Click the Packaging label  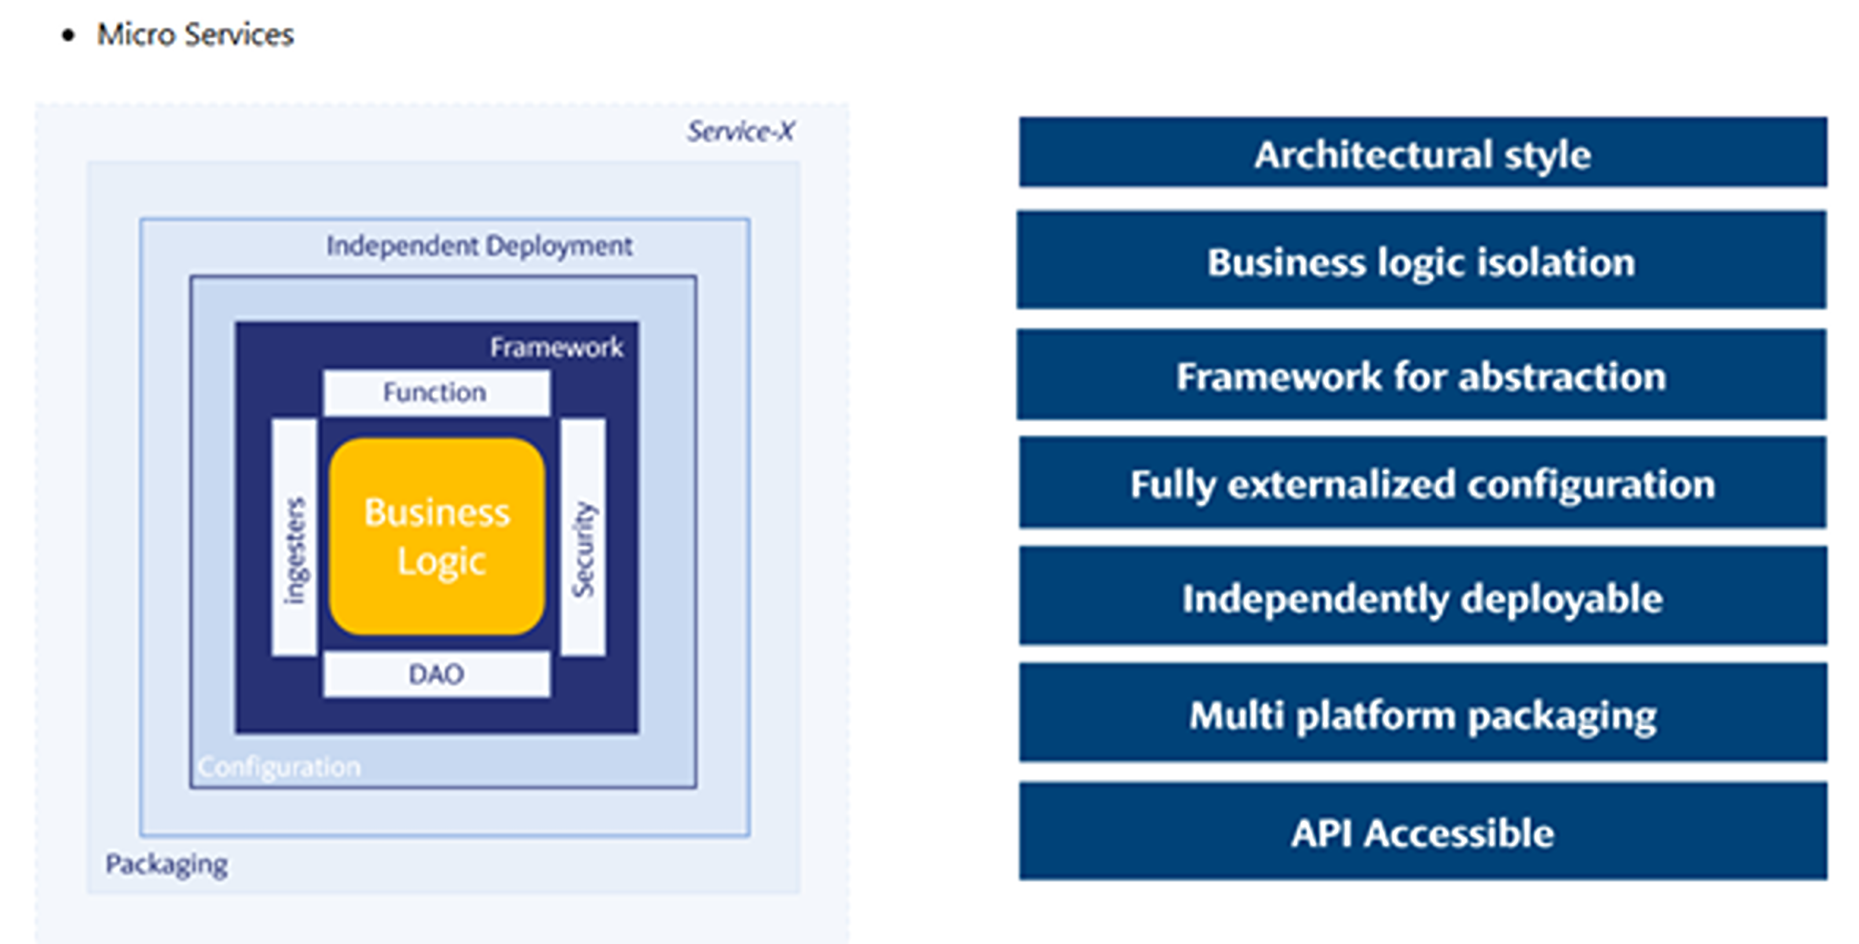point(167,864)
